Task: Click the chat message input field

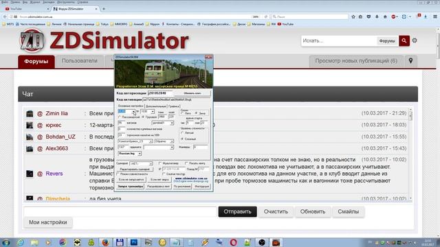Action: point(120,212)
